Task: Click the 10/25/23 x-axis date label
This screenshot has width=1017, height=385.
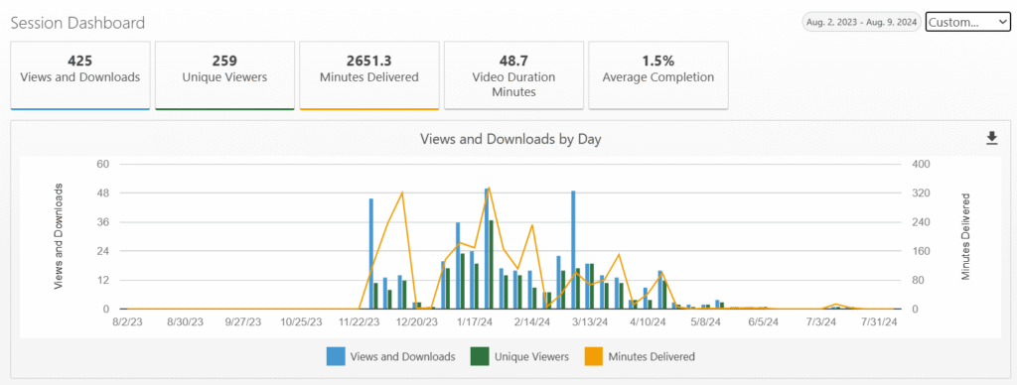Action: click(302, 321)
